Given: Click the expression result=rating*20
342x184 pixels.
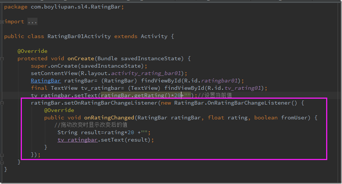Looking at the screenshot, I should click(108, 132).
